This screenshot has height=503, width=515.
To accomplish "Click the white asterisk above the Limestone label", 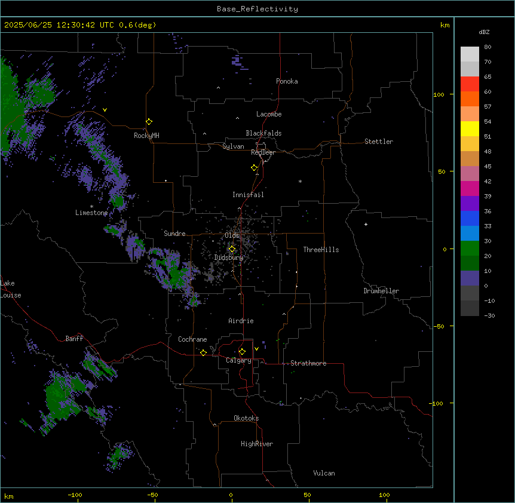I will click(x=91, y=207).
